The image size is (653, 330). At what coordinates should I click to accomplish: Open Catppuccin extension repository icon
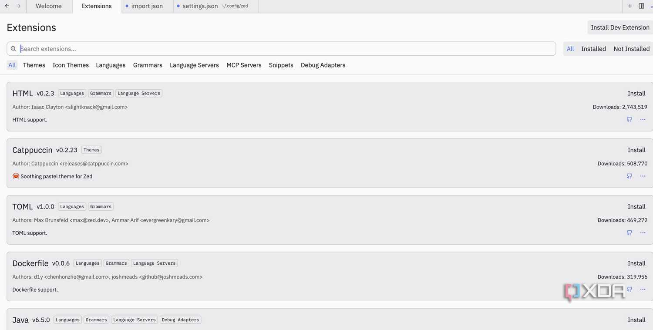click(x=629, y=176)
